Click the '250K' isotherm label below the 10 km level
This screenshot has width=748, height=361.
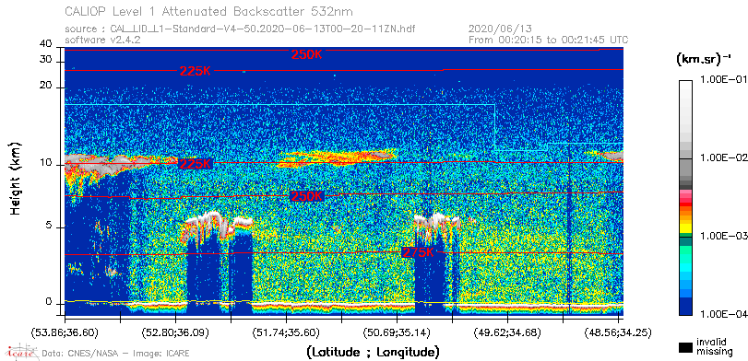pyautogui.click(x=307, y=196)
